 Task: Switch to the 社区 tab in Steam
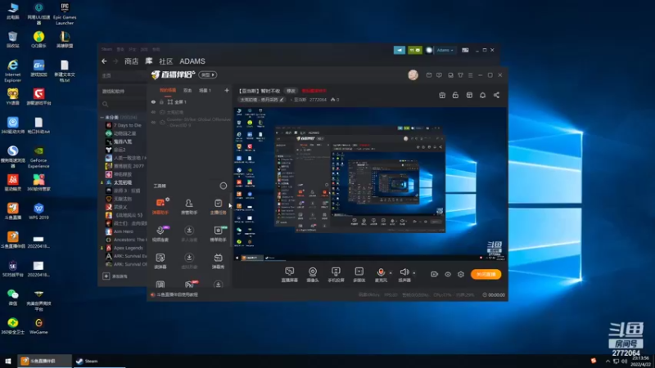coord(166,61)
